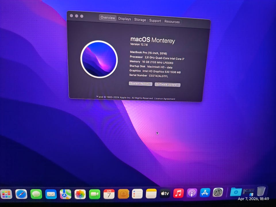
Task: Start FaceTime from the Dock
Action: coord(95,194)
